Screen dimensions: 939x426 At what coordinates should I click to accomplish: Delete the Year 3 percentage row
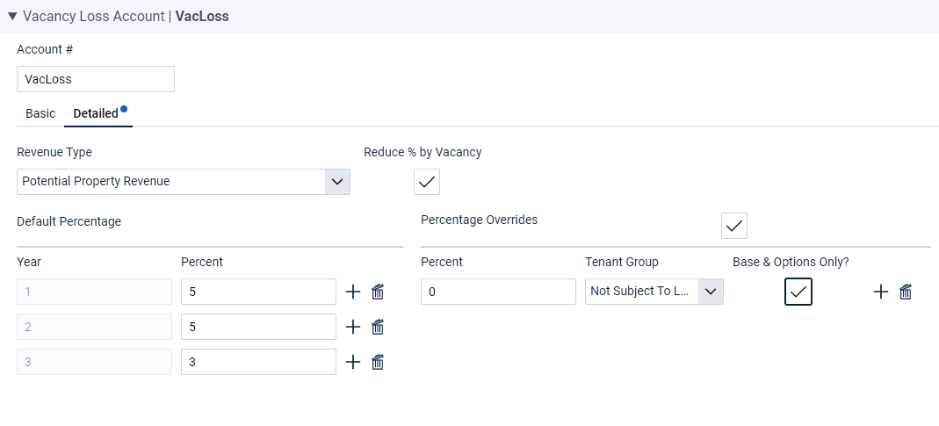click(x=378, y=362)
